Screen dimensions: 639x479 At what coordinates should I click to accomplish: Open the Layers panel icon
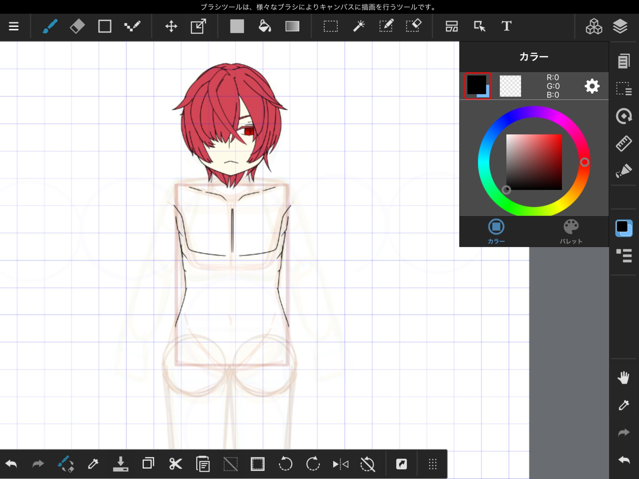(620, 26)
